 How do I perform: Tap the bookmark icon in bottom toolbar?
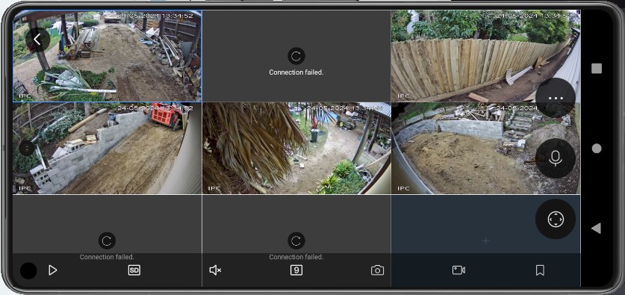point(540,270)
